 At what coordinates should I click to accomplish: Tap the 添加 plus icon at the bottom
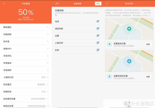coord(129,103)
